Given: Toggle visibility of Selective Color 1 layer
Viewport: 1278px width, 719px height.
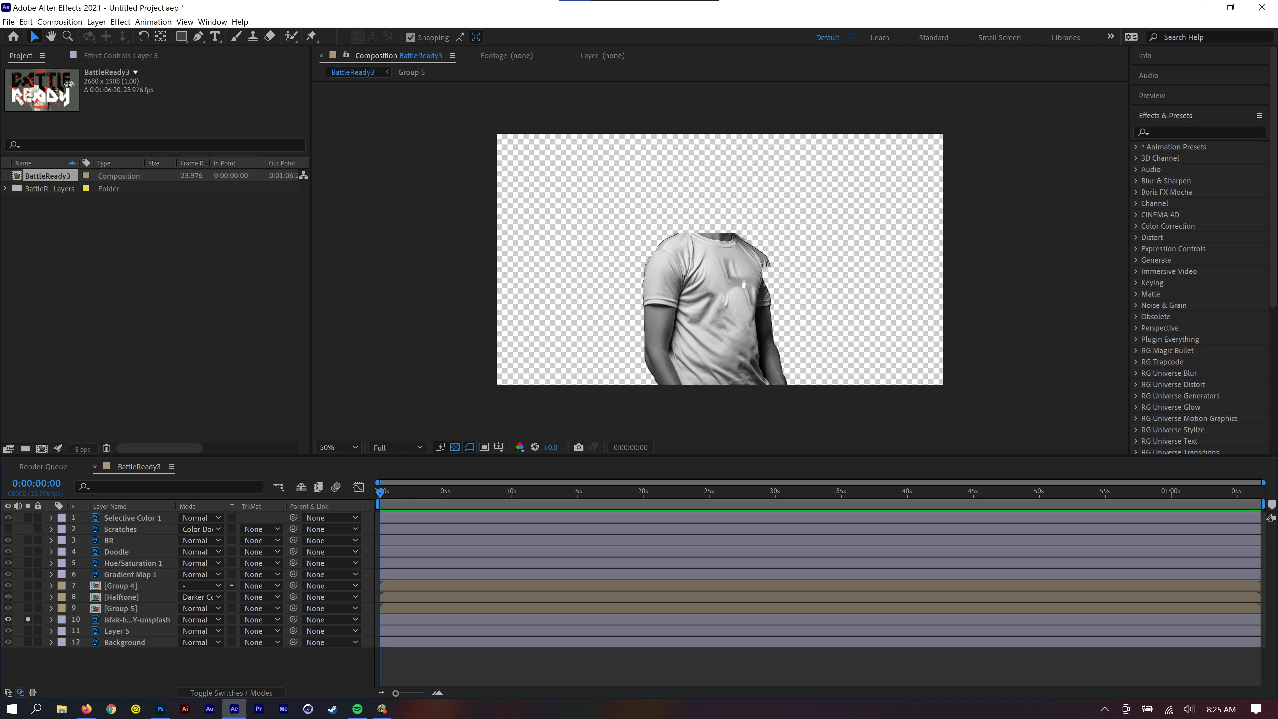Looking at the screenshot, I should pyautogui.click(x=8, y=518).
